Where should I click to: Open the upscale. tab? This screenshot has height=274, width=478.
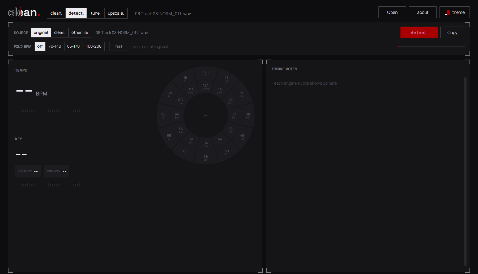116,13
